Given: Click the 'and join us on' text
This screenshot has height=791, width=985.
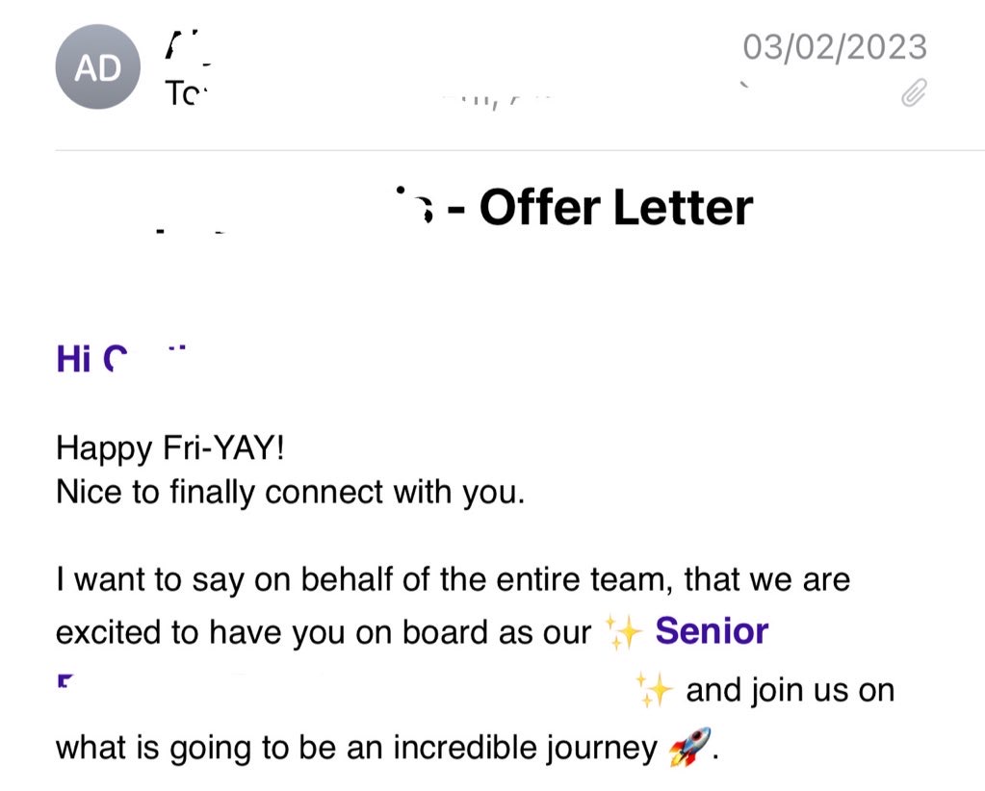Looking at the screenshot, I should pyautogui.click(x=790, y=690).
